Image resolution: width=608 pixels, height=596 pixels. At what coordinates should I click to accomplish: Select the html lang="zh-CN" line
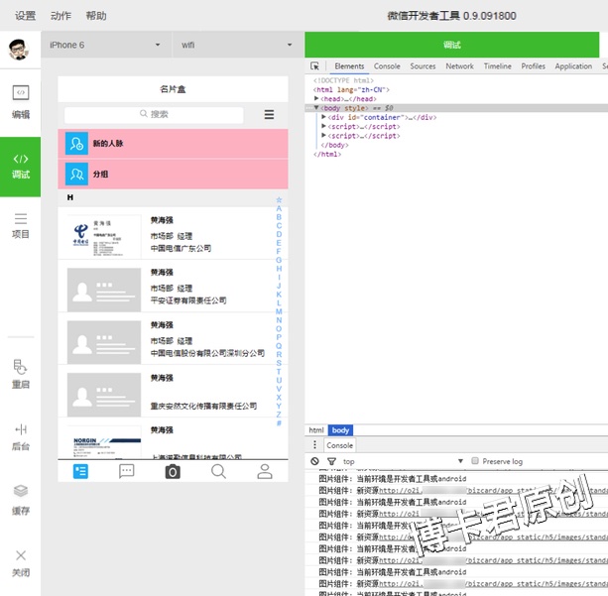(351, 89)
